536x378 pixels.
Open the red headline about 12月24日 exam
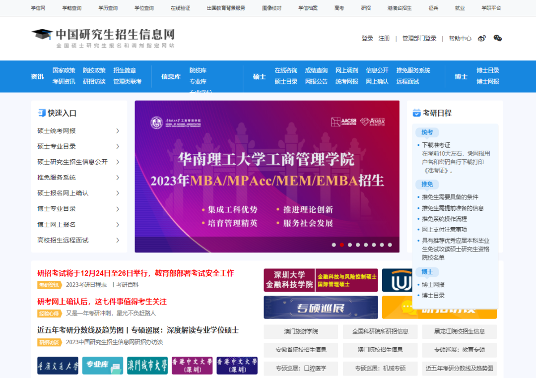(135, 273)
